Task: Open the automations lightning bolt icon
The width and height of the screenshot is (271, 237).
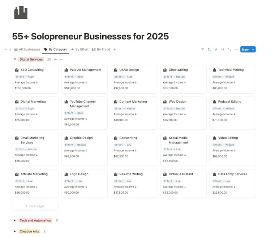Action: pyautogui.click(x=216, y=49)
